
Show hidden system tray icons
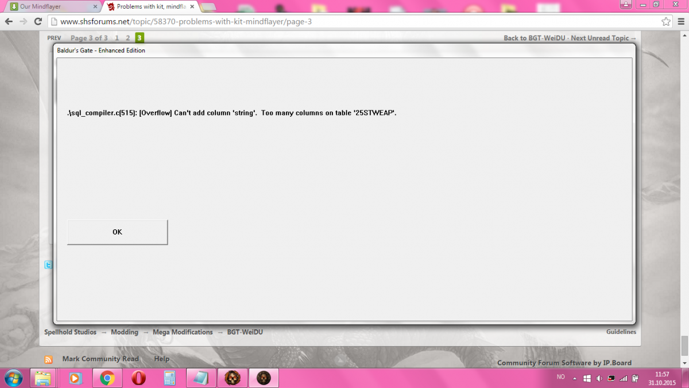tap(575, 378)
